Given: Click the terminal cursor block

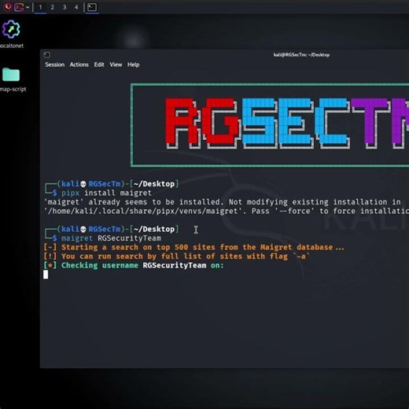Looking at the screenshot, I should coord(46,275).
